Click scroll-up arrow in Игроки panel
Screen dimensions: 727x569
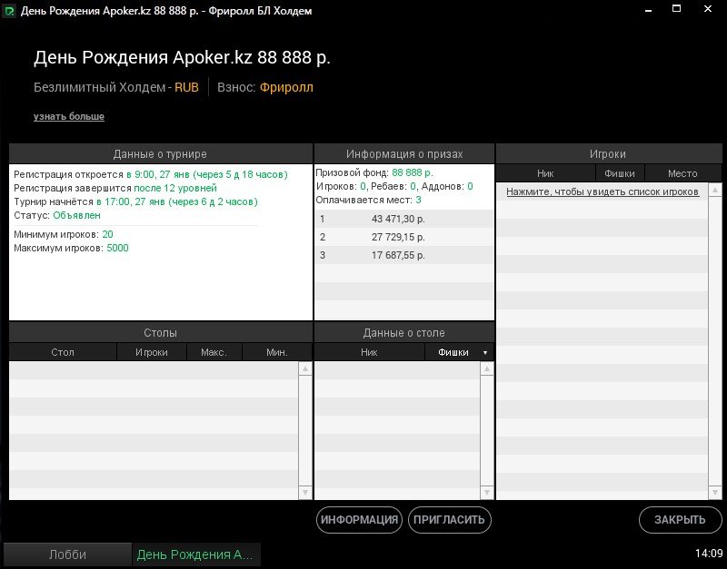pyautogui.click(x=715, y=191)
